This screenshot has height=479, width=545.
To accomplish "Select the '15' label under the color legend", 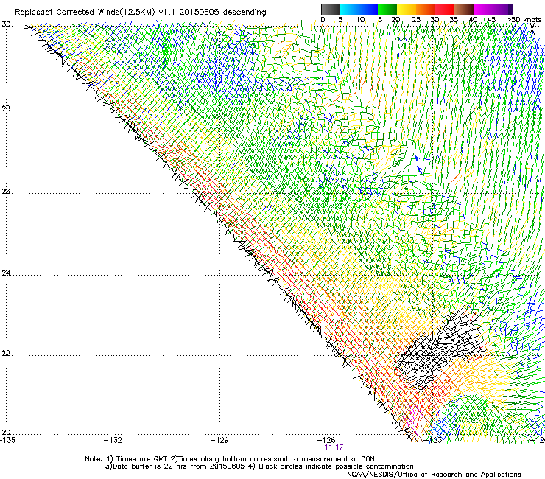I will pos(378,20).
